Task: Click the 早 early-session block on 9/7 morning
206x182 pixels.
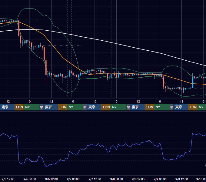Action: 85,107
